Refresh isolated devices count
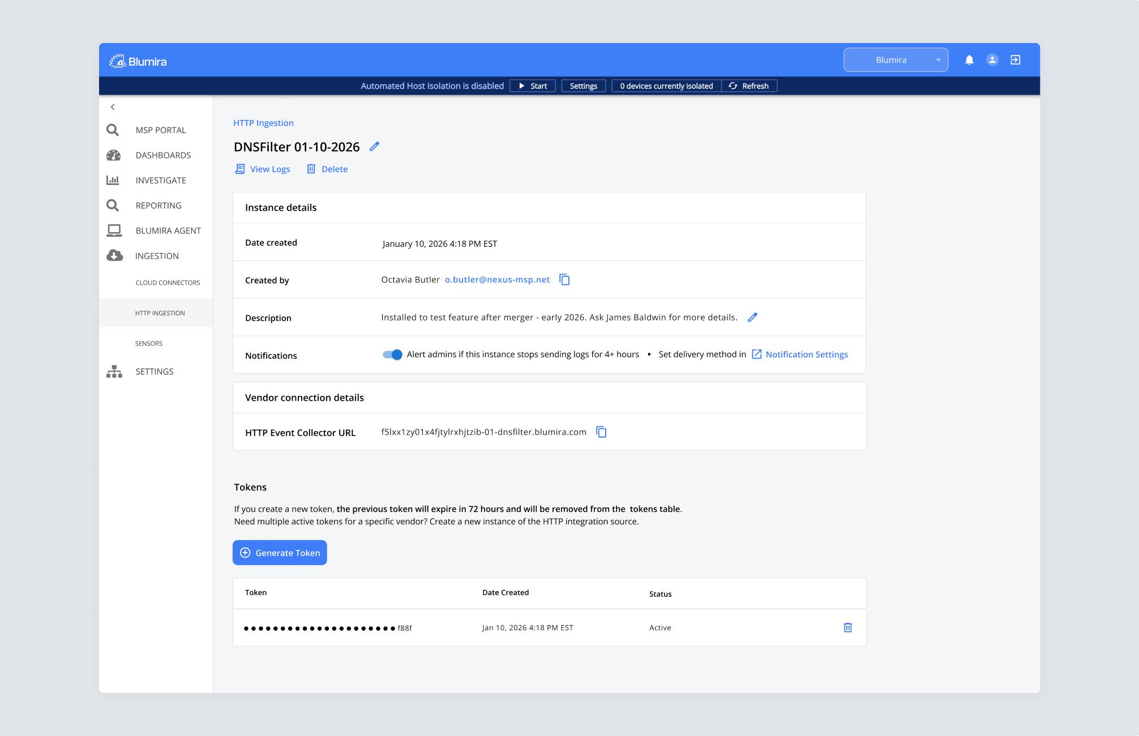Image resolution: width=1139 pixels, height=736 pixels. click(749, 86)
